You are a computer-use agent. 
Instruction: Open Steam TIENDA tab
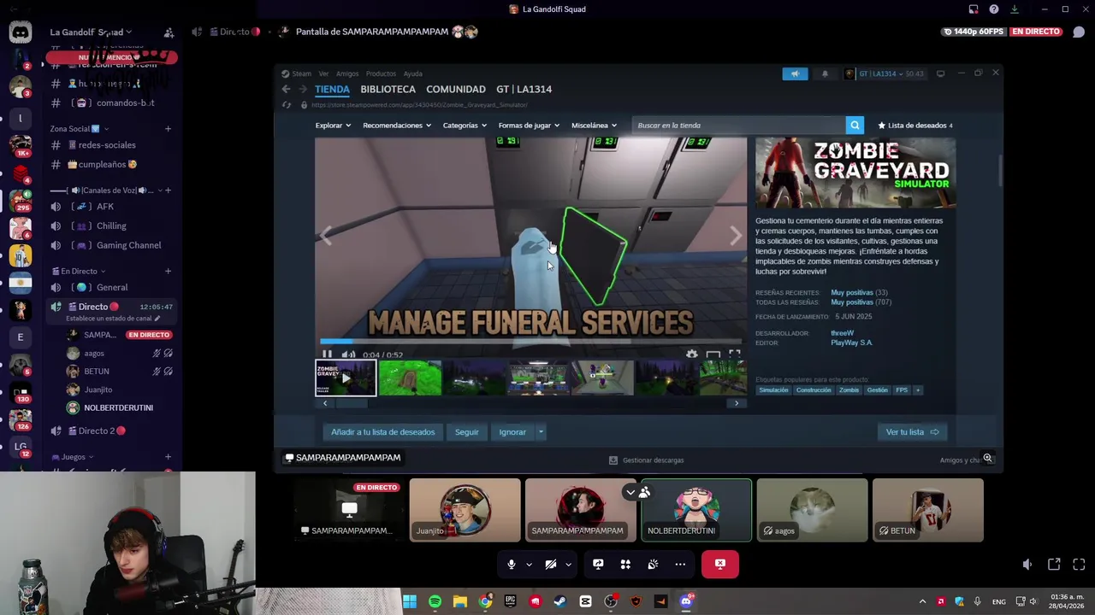coord(332,89)
